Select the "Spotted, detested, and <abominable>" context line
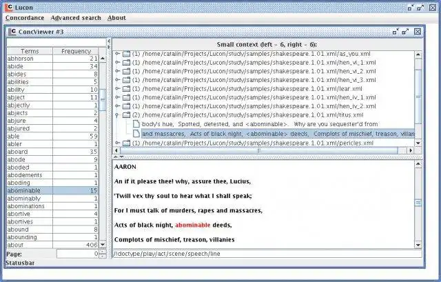Image resolution: width=441 pixels, height=282 pixels. [x=260, y=124]
